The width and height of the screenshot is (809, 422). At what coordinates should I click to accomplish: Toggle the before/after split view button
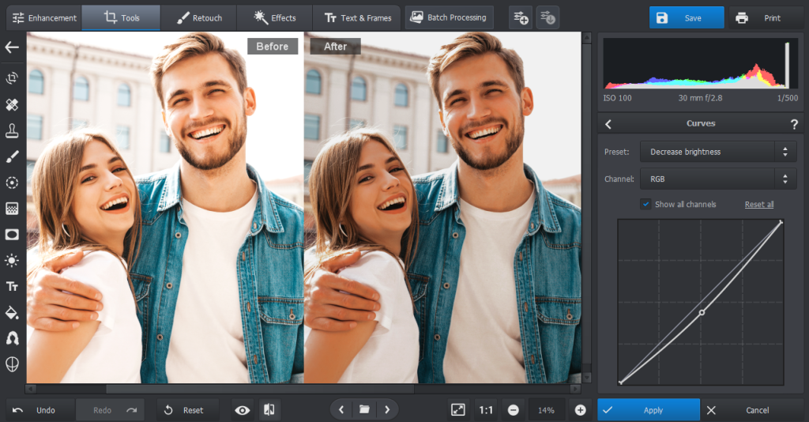pyautogui.click(x=269, y=409)
